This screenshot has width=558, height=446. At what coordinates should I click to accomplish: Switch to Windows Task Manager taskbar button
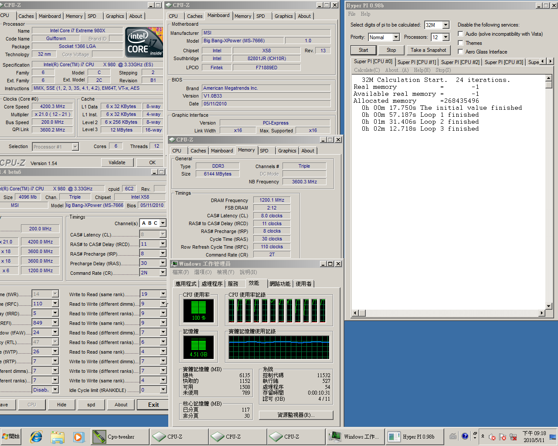pyautogui.click(x=355, y=437)
